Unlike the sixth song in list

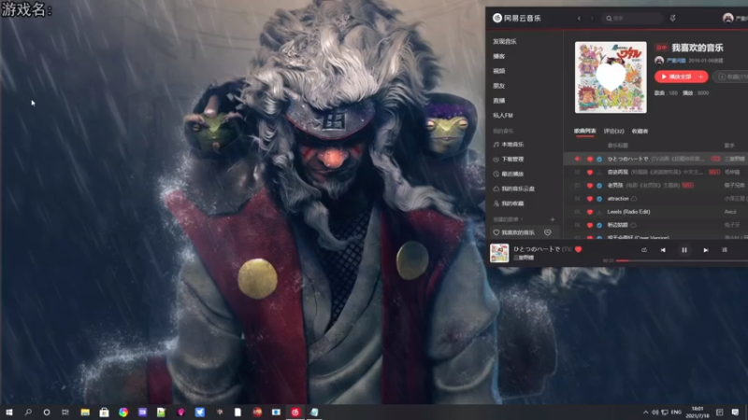coord(590,225)
